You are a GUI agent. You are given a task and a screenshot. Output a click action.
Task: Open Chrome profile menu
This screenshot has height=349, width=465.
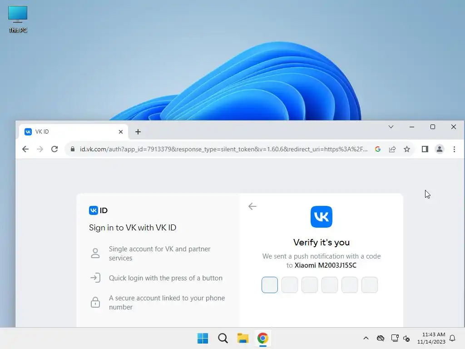[440, 149]
